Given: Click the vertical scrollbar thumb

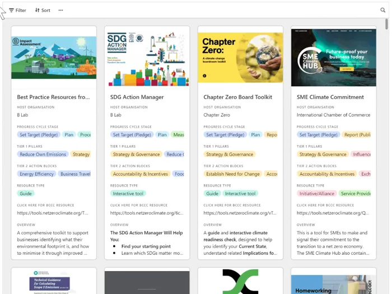Looking at the screenshot, I should tap(386, 24).
